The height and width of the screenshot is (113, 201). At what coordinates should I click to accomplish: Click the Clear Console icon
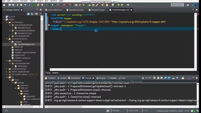(x=155, y=78)
